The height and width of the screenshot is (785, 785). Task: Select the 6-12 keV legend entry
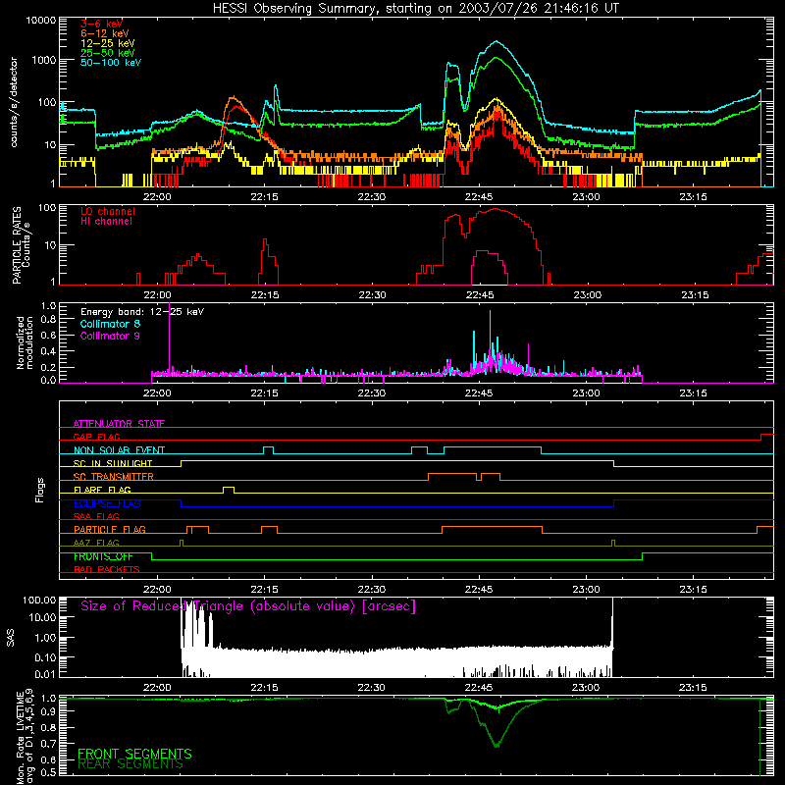tap(105, 33)
